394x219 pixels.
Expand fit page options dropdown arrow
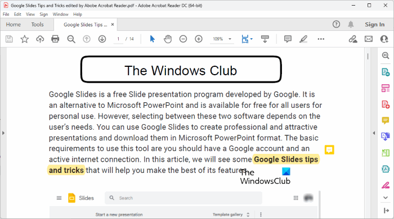(252, 39)
